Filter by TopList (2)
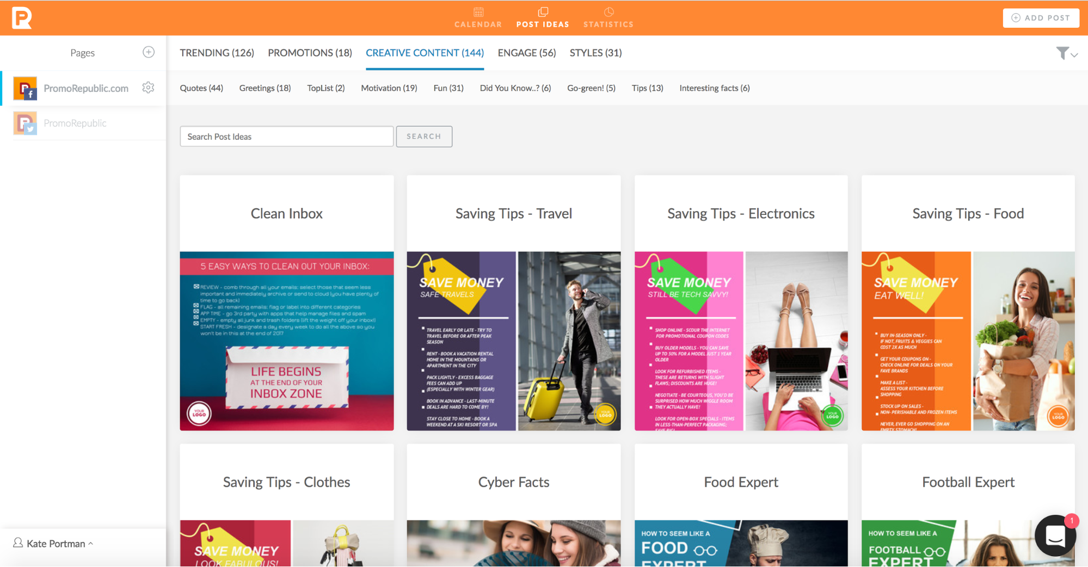The image size is (1088, 567). [325, 88]
